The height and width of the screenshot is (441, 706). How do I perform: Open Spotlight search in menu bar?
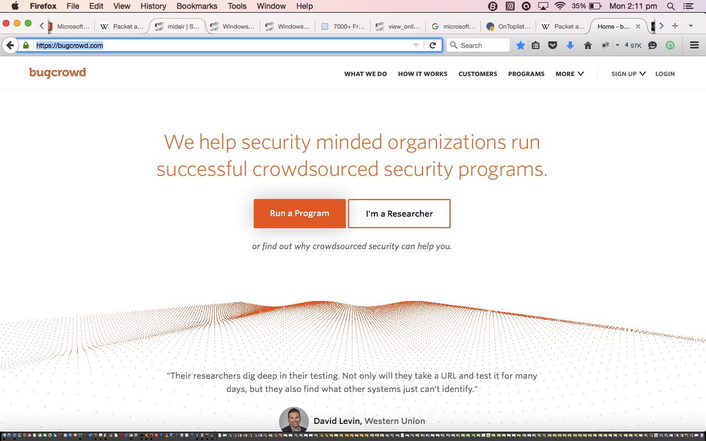tap(671, 6)
